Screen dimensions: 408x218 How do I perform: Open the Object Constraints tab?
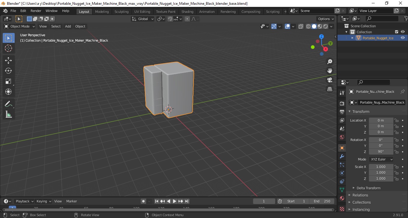pos(342,181)
